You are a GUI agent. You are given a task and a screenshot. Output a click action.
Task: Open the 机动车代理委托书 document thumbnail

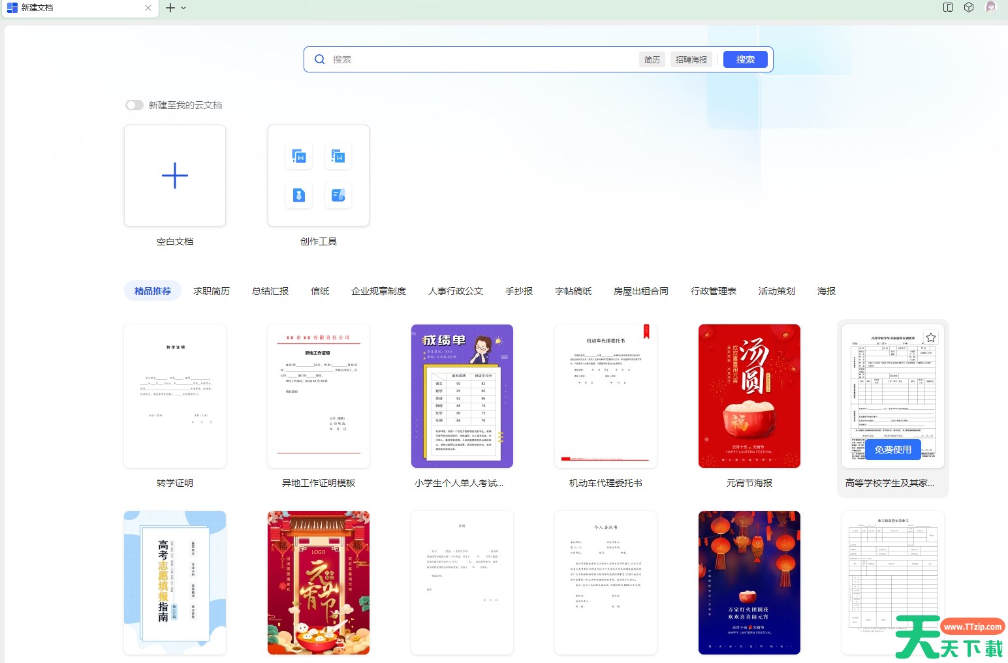[606, 396]
